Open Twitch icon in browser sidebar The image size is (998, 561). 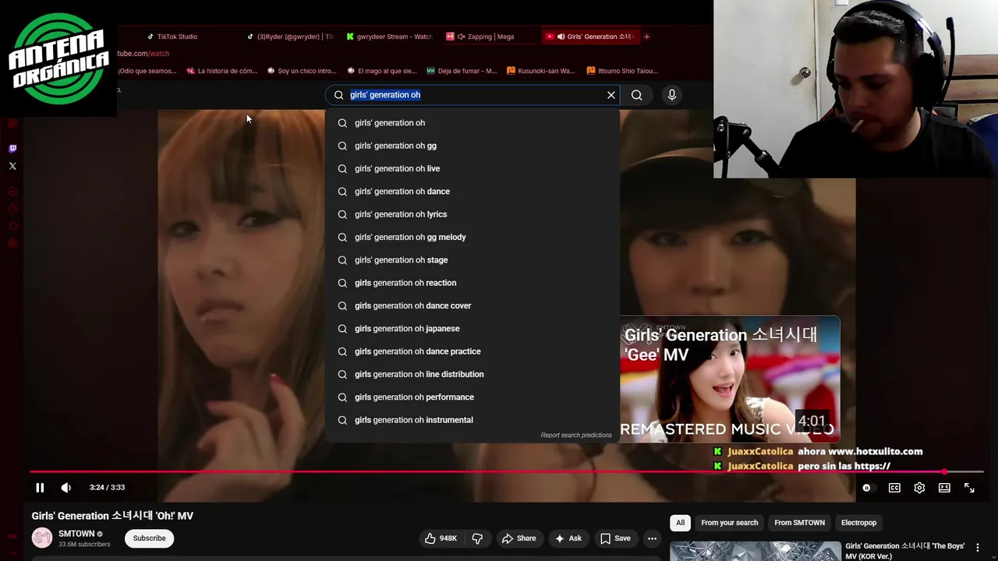point(12,148)
